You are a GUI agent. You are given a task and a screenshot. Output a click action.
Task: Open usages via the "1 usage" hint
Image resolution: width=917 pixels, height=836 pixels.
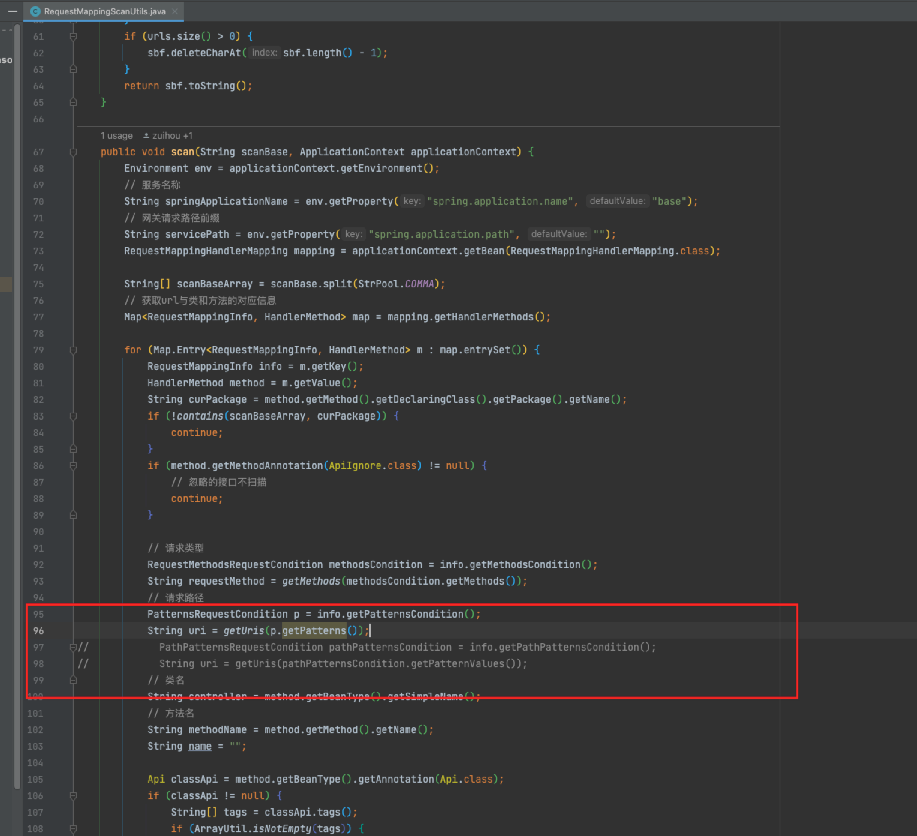(116, 135)
